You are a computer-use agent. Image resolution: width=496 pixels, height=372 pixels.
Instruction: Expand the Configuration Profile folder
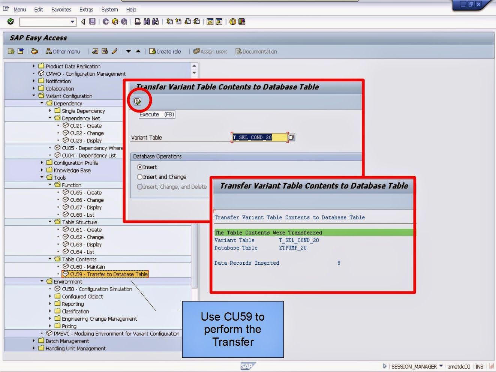pyautogui.click(x=41, y=163)
